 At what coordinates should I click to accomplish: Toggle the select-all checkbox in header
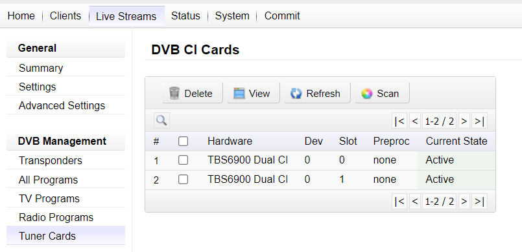[183, 142]
